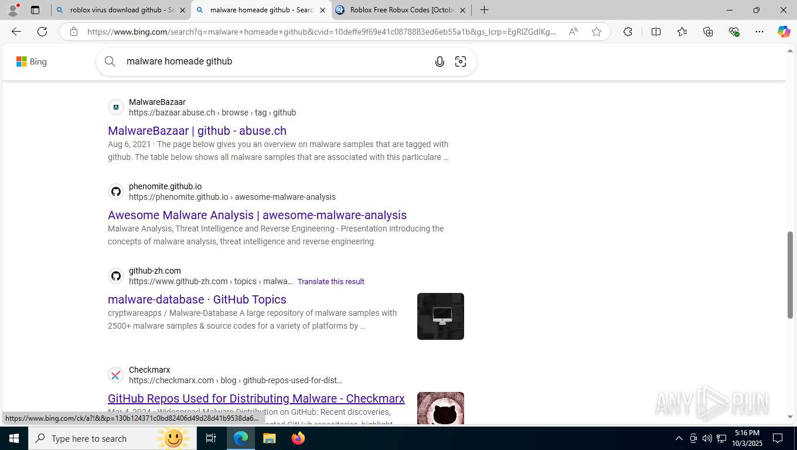The height and width of the screenshot is (450, 797).
Task: Open the network status tray icon
Action: coord(721,438)
